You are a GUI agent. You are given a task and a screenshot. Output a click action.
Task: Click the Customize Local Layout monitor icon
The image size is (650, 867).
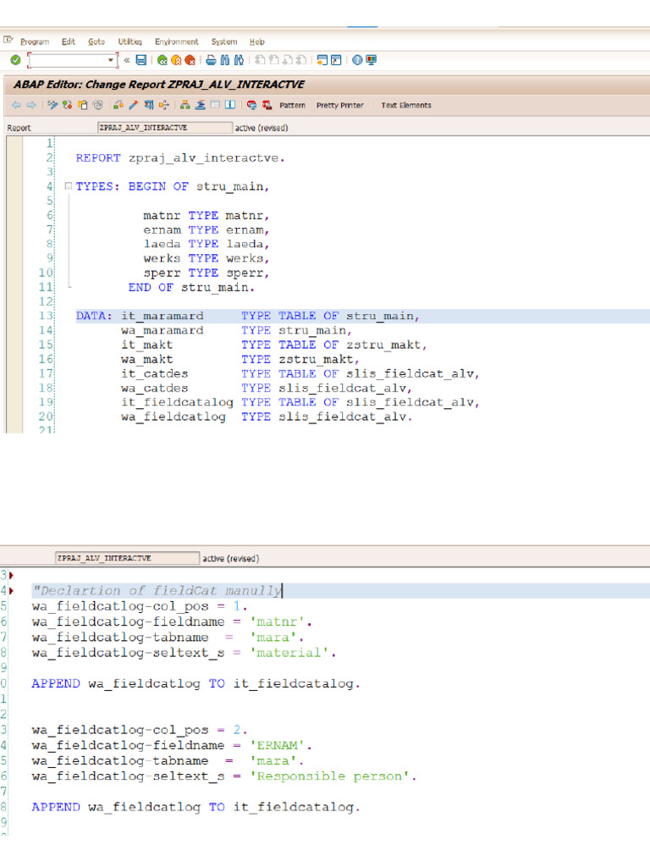coord(371,60)
